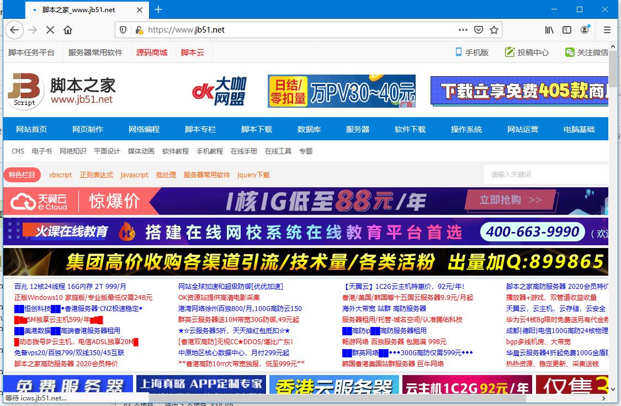Viewport: 621px width, 406px height.
Task: Click the 特色栏目 red button
Action: 22,175
